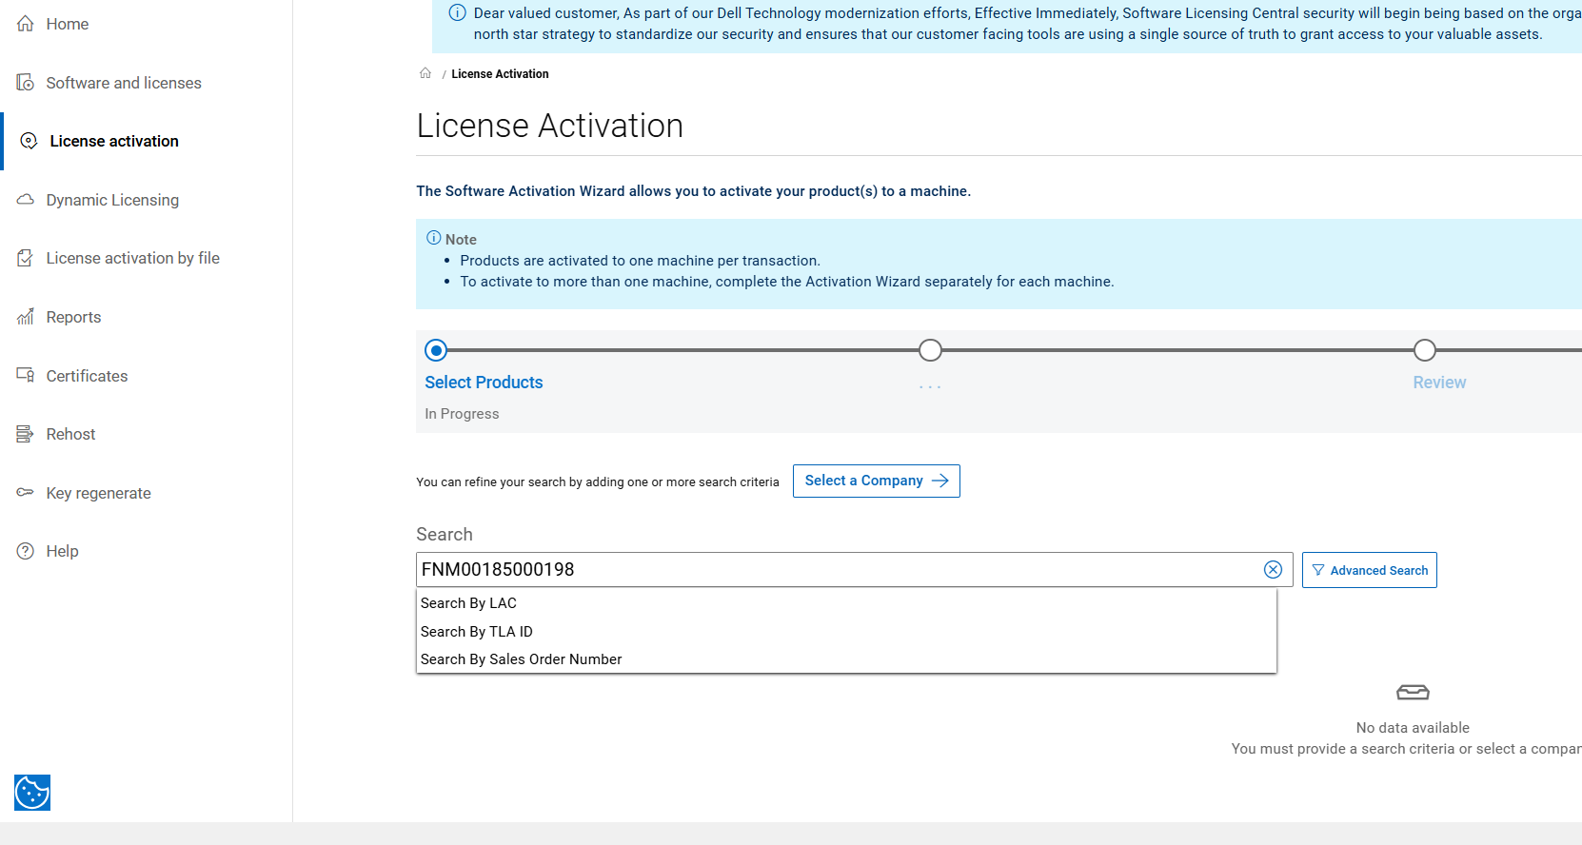Choose Search By TLA ID option
Screen dimensions: 1582x845
click(x=846, y=632)
